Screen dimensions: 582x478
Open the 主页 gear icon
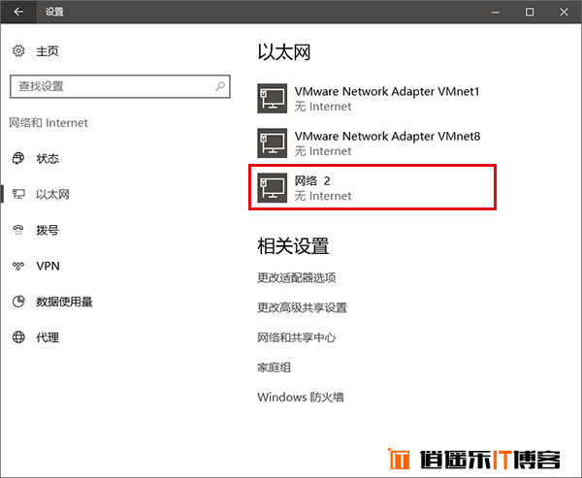(x=18, y=50)
